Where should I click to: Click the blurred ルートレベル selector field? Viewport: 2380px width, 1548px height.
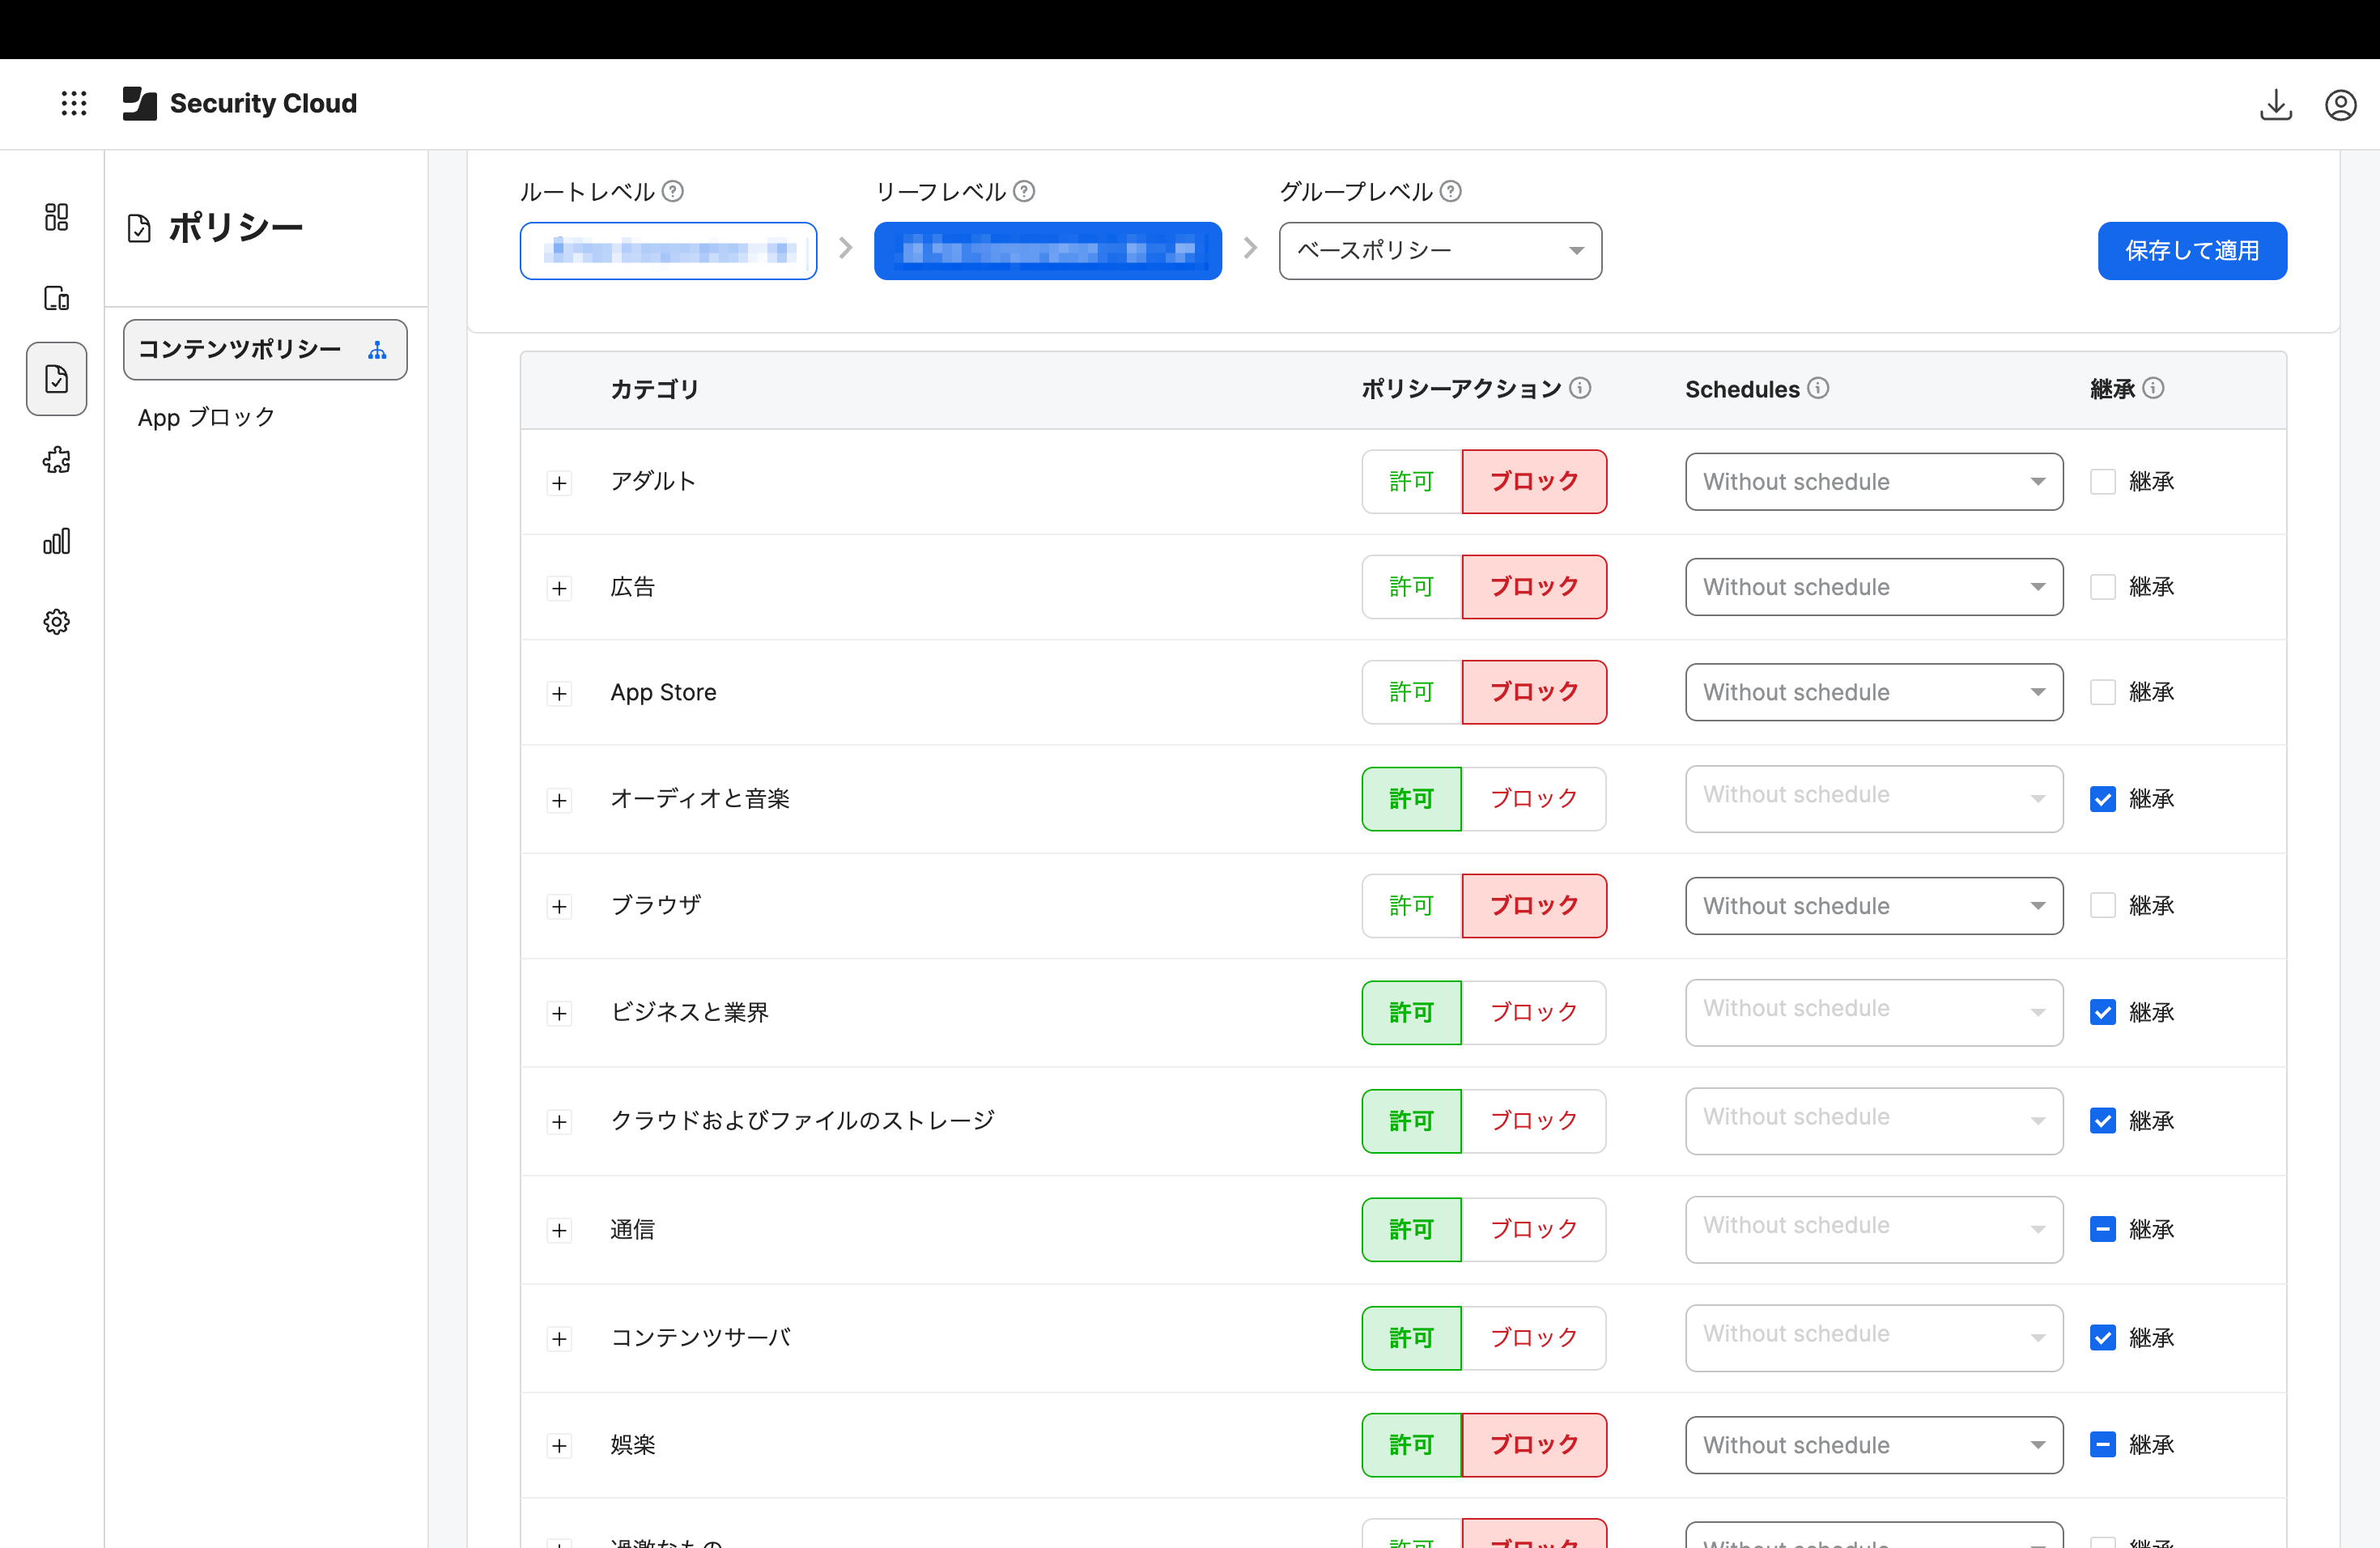pyautogui.click(x=668, y=251)
